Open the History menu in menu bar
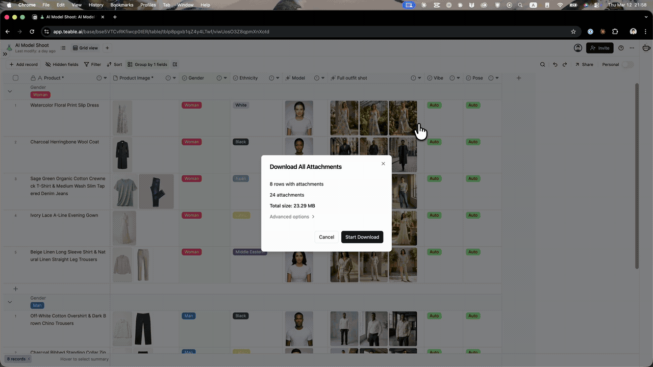The image size is (653, 367). point(96,5)
